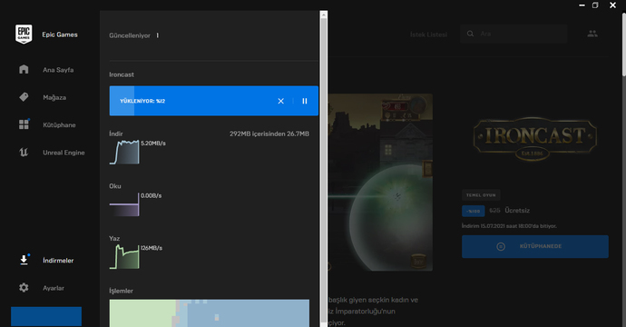
Task: Click the downloads panel scrollbar
Action: tap(323, 170)
